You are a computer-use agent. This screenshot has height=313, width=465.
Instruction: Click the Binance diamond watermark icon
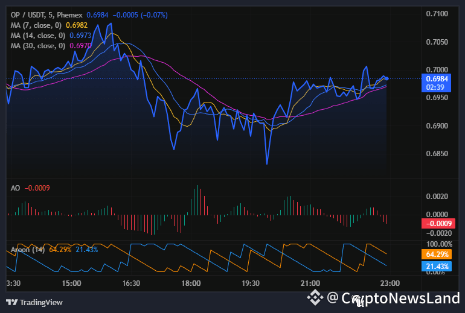315,297
